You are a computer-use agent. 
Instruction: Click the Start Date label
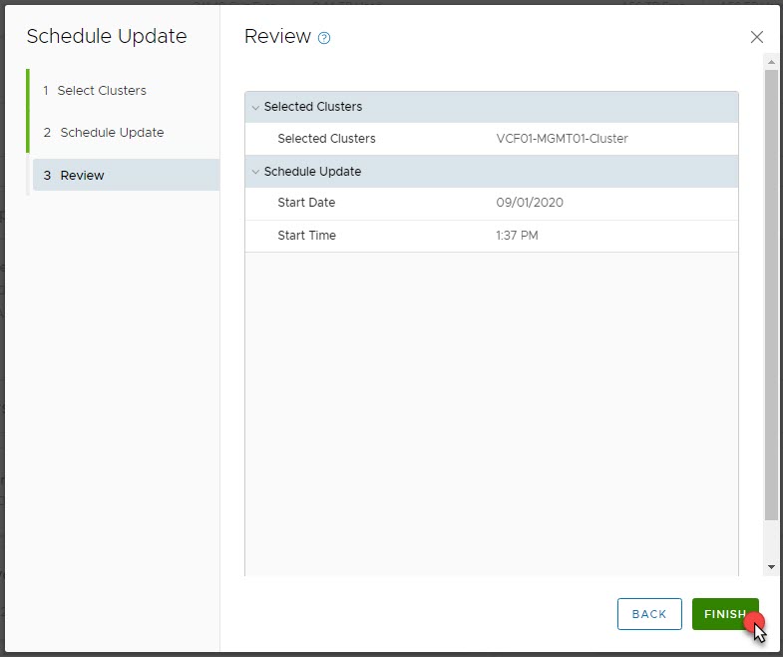coord(306,203)
